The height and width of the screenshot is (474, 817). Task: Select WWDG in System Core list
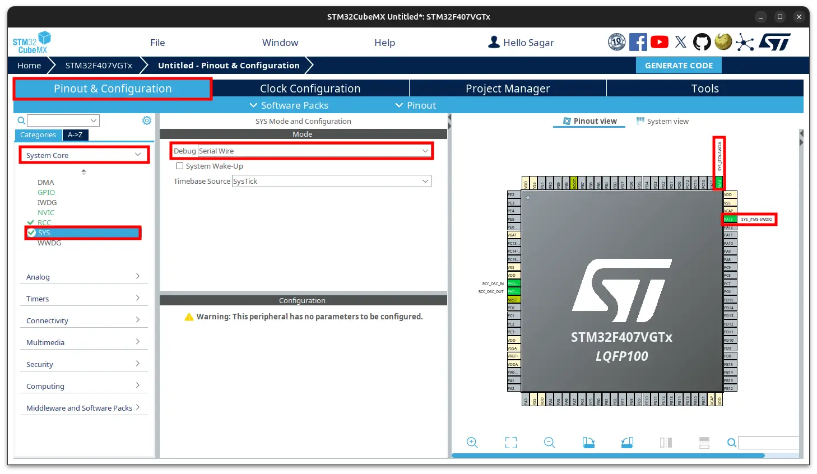pyautogui.click(x=49, y=243)
